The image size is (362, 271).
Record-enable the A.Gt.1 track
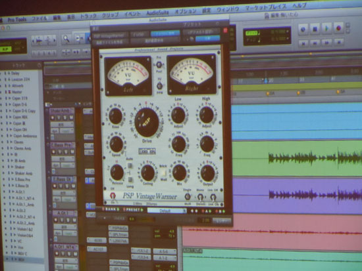pyautogui.click(x=56, y=220)
